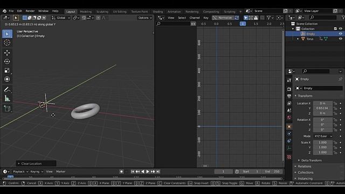Open the Physics properties tab
The image size is (345, 194).
tap(289, 134)
